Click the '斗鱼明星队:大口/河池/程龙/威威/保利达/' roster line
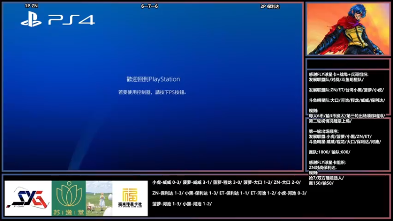The height and width of the screenshot is (221, 393). pos(347,100)
